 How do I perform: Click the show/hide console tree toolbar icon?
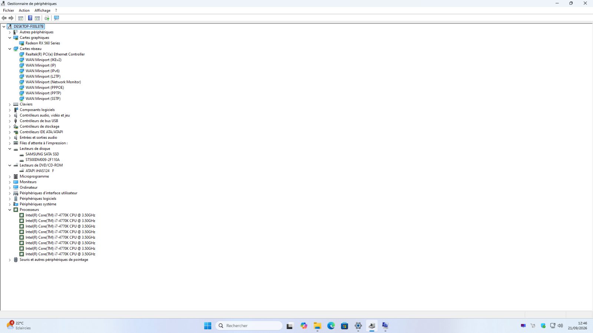point(21,18)
